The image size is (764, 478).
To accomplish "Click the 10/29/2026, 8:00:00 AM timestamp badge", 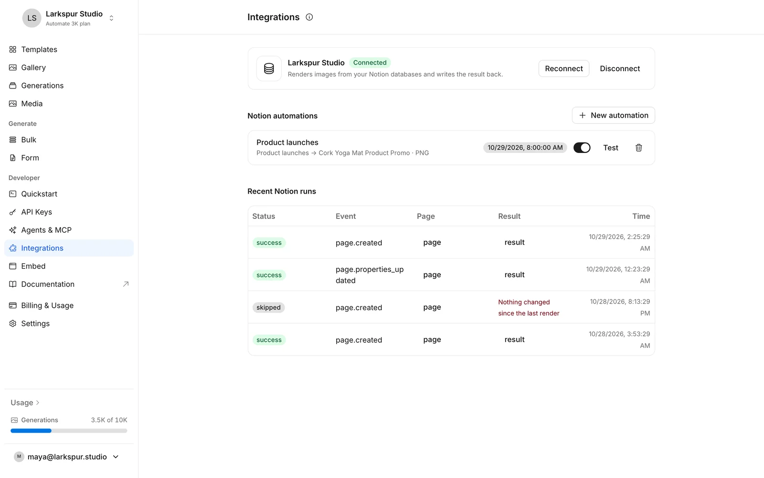I will (525, 148).
